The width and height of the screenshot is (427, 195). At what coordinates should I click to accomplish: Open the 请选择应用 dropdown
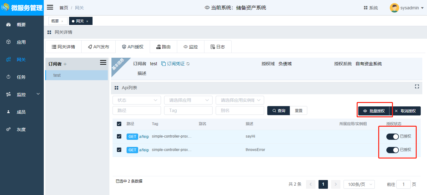[x=188, y=100]
